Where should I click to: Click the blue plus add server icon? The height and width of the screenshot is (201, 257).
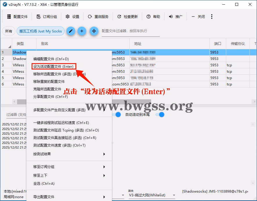coord(82,31)
